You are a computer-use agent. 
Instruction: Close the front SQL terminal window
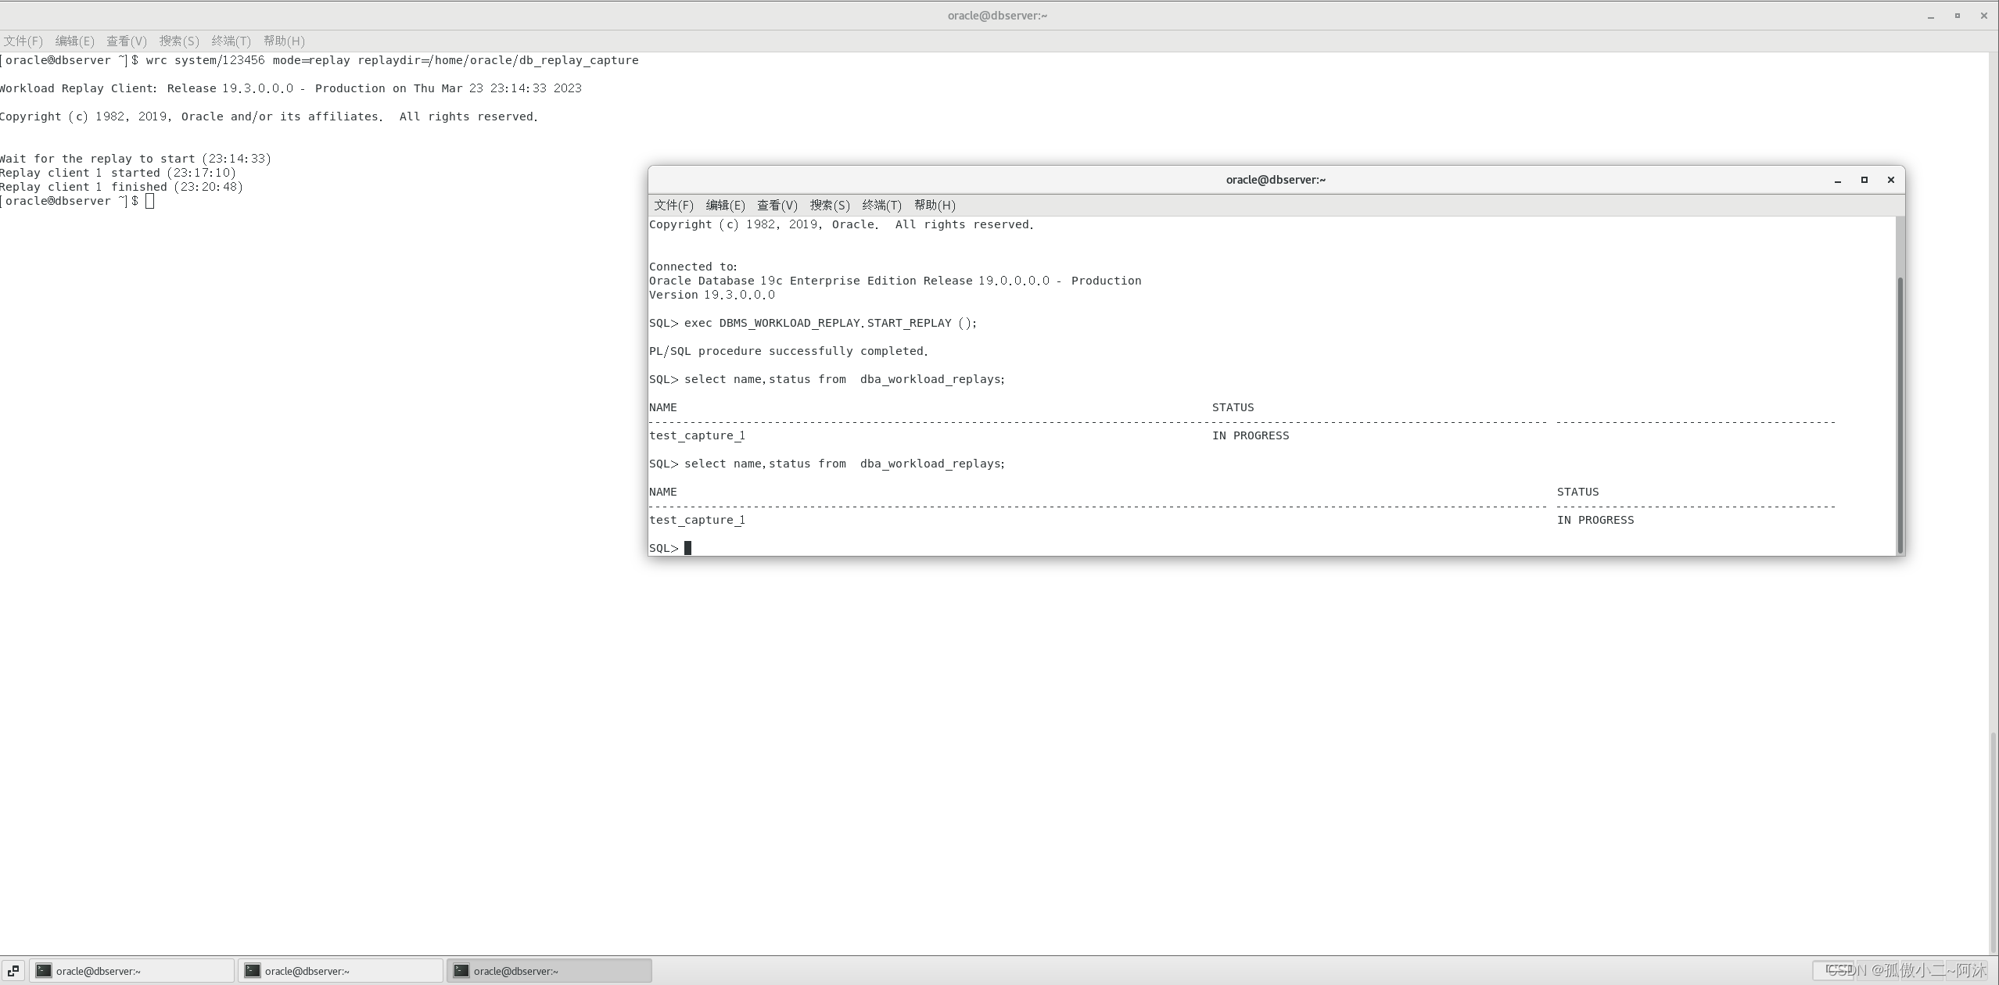(x=1891, y=180)
